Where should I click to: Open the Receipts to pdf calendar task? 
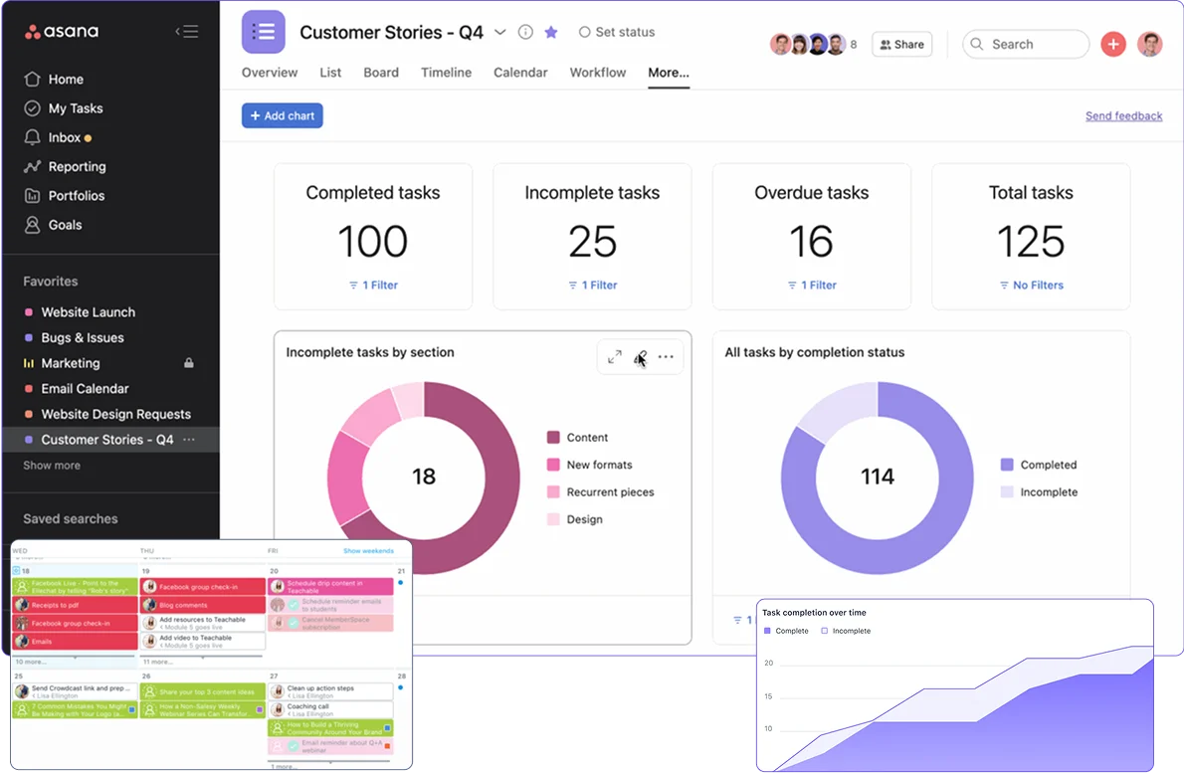(x=75, y=605)
